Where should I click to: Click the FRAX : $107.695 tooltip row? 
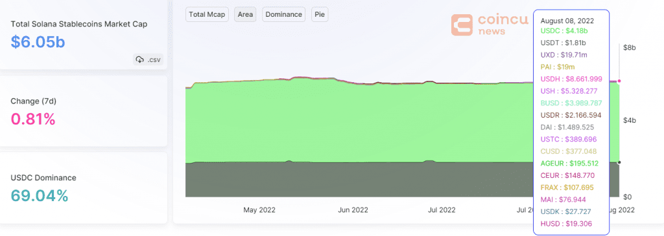click(567, 187)
